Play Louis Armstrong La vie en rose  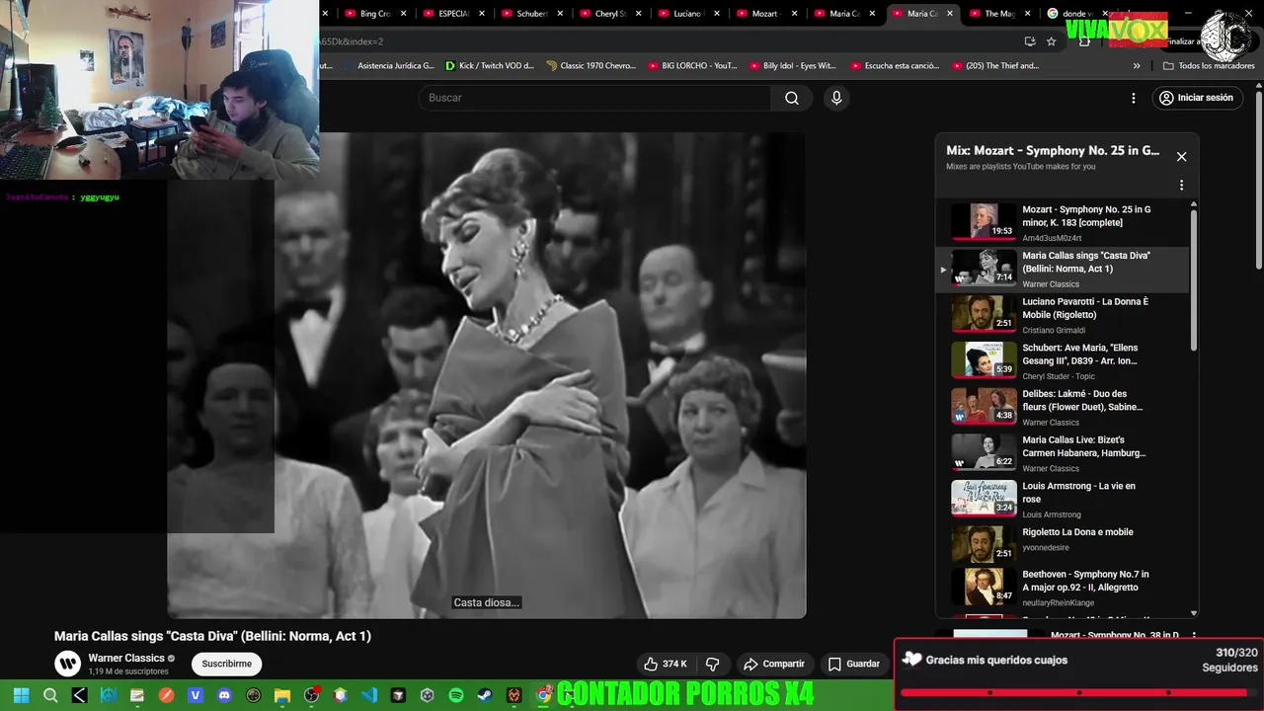point(1063,499)
